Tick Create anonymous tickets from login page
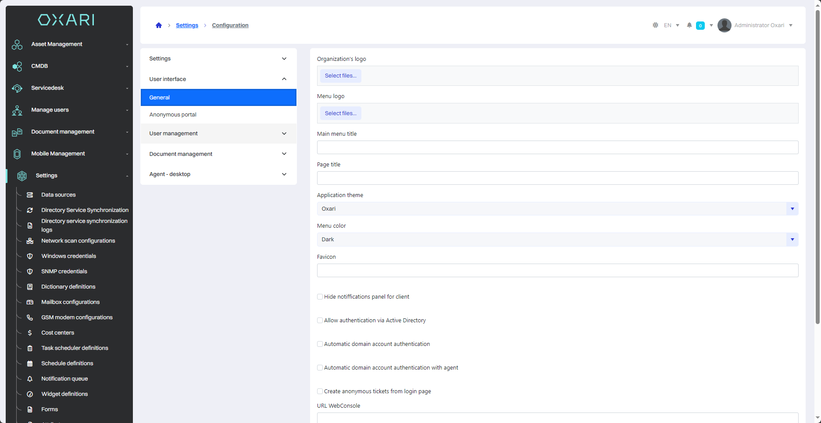 (320, 391)
